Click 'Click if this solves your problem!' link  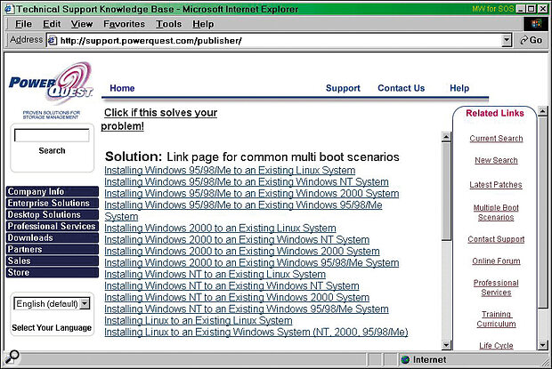159,119
